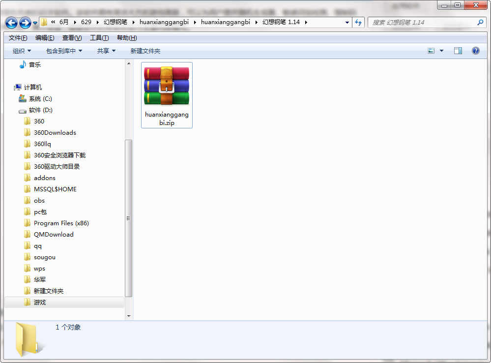Go forward with the blue forward arrow
The width and height of the screenshot is (491, 363).
pyautogui.click(x=25, y=23)
